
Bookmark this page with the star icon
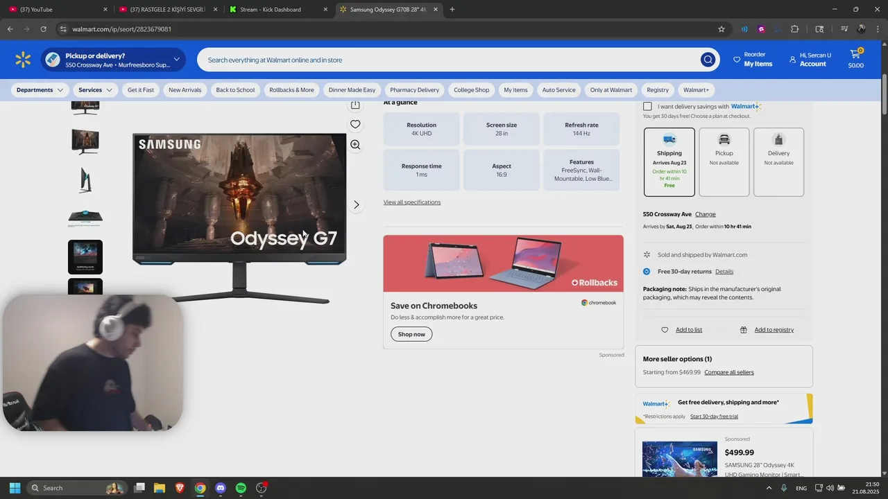pyautogui.click(x=721, y=29)
